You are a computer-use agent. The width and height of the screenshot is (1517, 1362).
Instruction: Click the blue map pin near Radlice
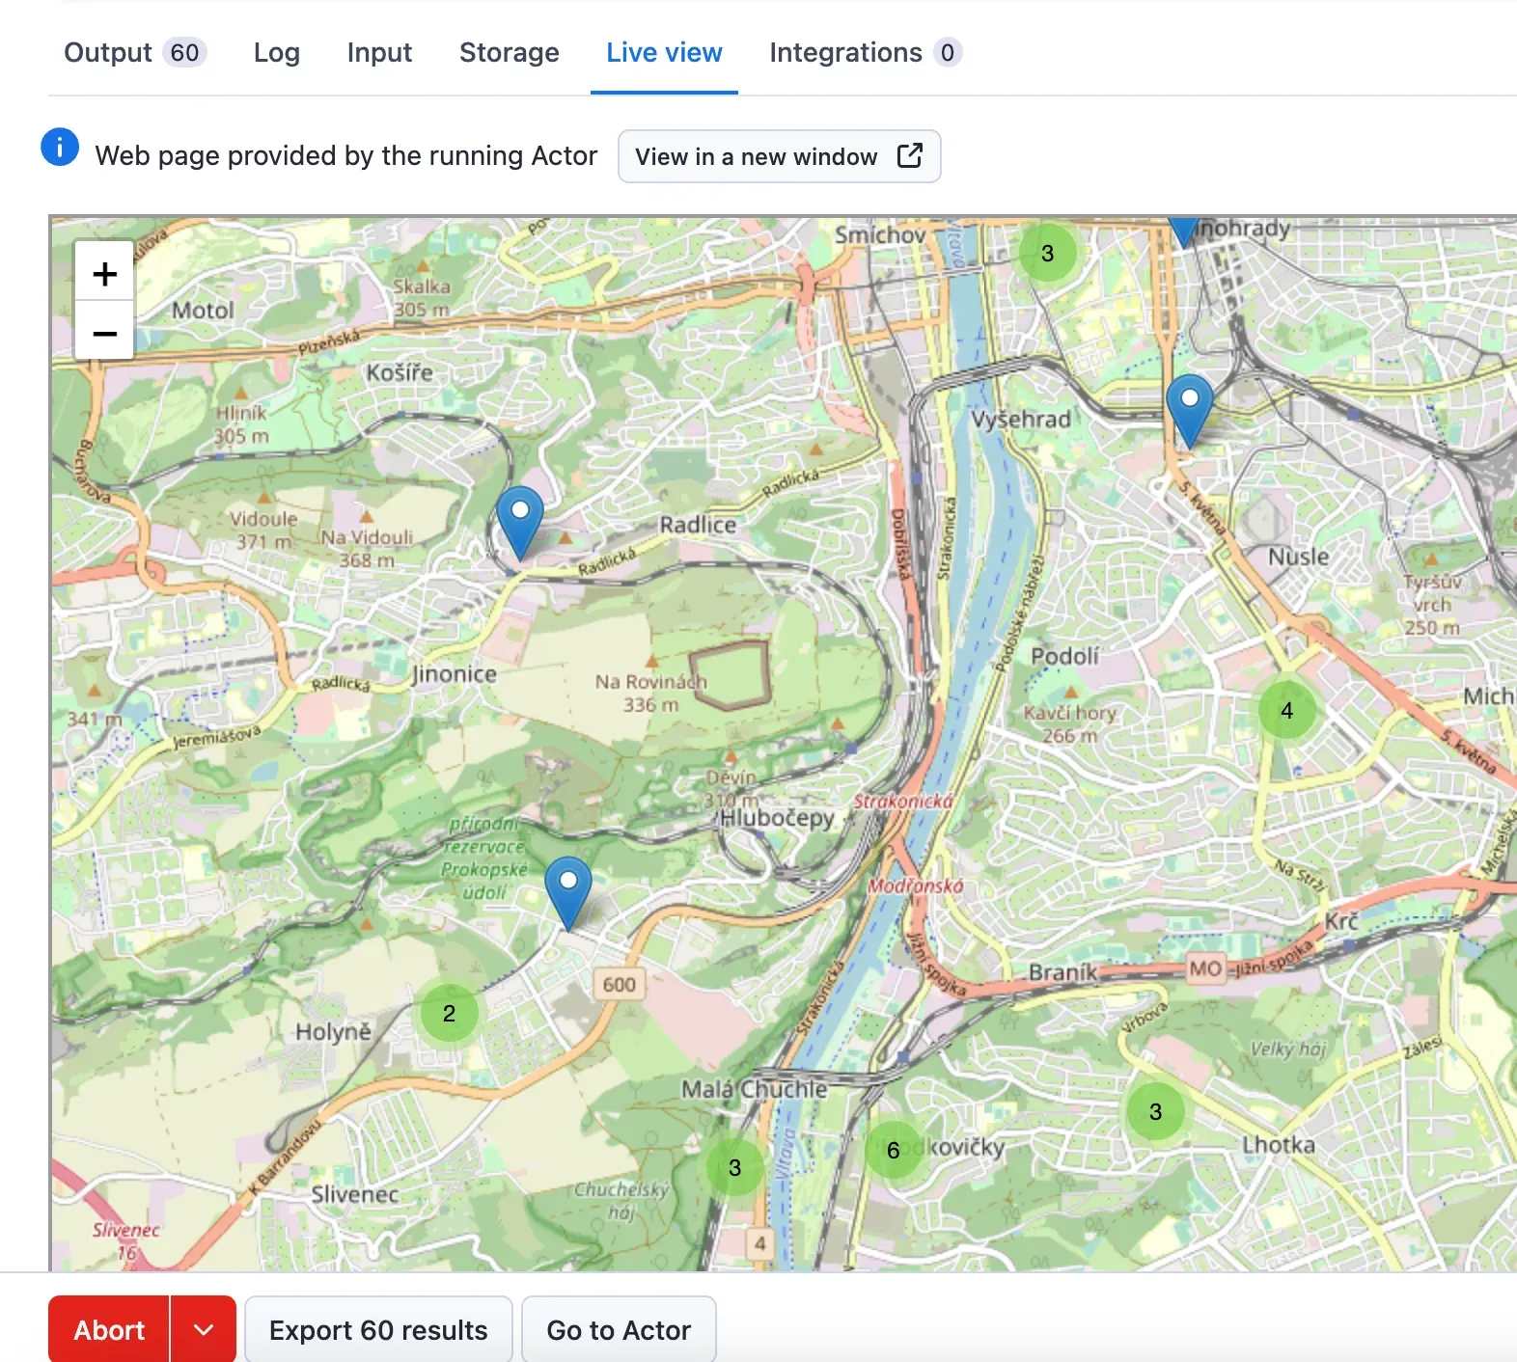coord(519,523)
